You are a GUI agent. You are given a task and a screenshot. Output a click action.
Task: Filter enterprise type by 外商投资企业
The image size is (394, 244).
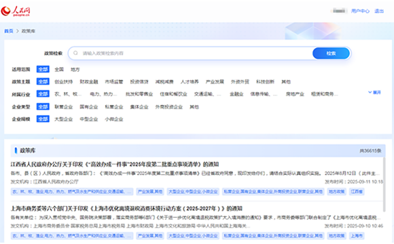[169, 107]
